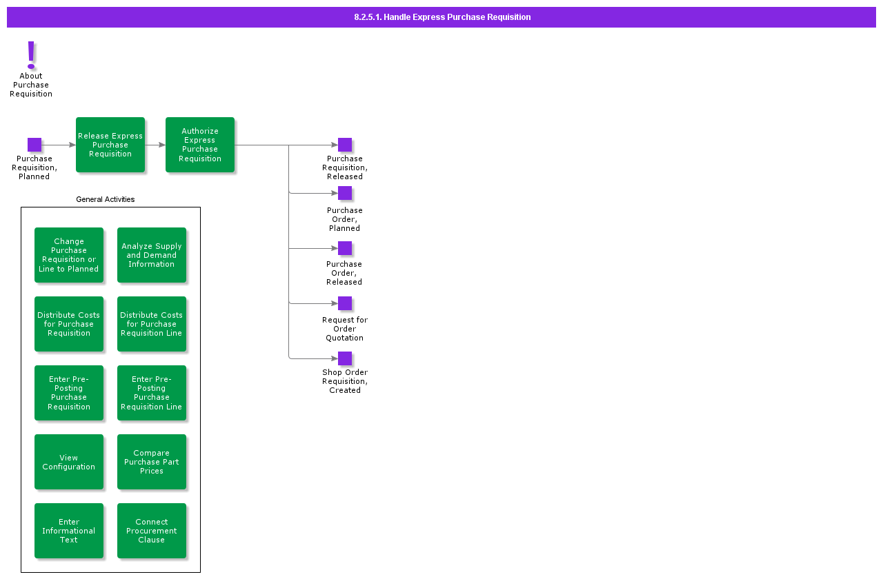The height and width of the screenshot is (579, 883).
Task: Select Distribute Costs for Purchase Requisition Line
Action: pos(152,324)
